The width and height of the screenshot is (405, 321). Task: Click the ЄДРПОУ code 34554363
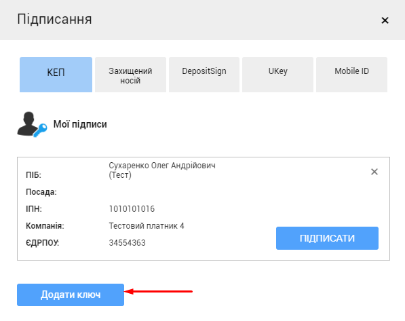127,243
